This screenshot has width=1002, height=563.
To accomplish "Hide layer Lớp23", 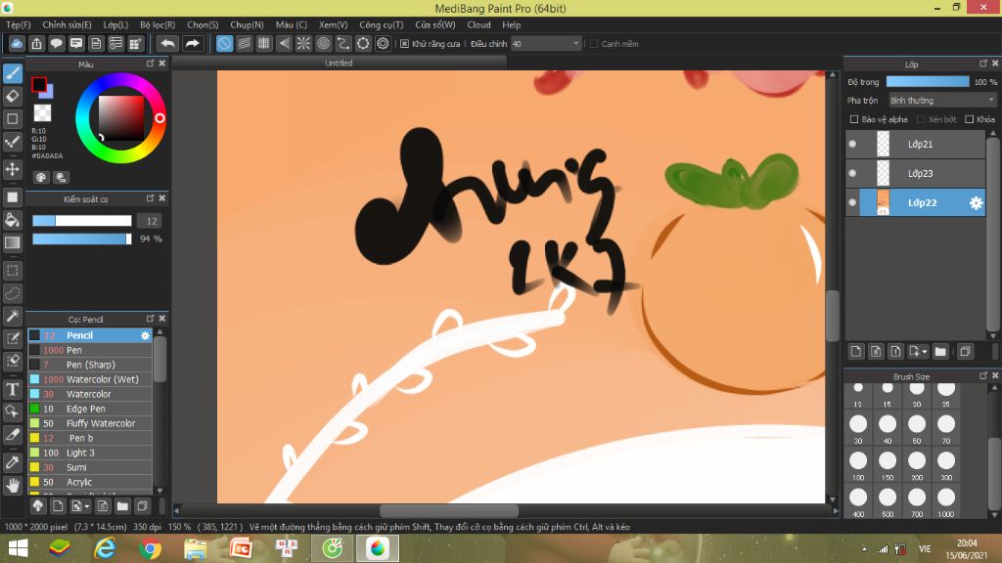I will [852, 174].
